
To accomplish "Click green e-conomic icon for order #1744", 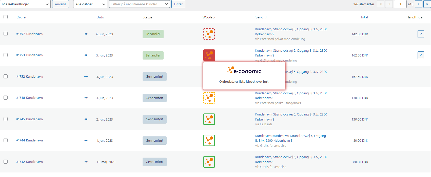I will [209, 140].
